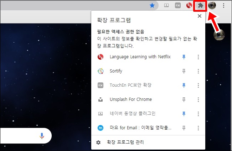This screenshot has height=151, width=232.
Task: Open more options for TouchEn PC보안 확장
Action: click(198, 85)
